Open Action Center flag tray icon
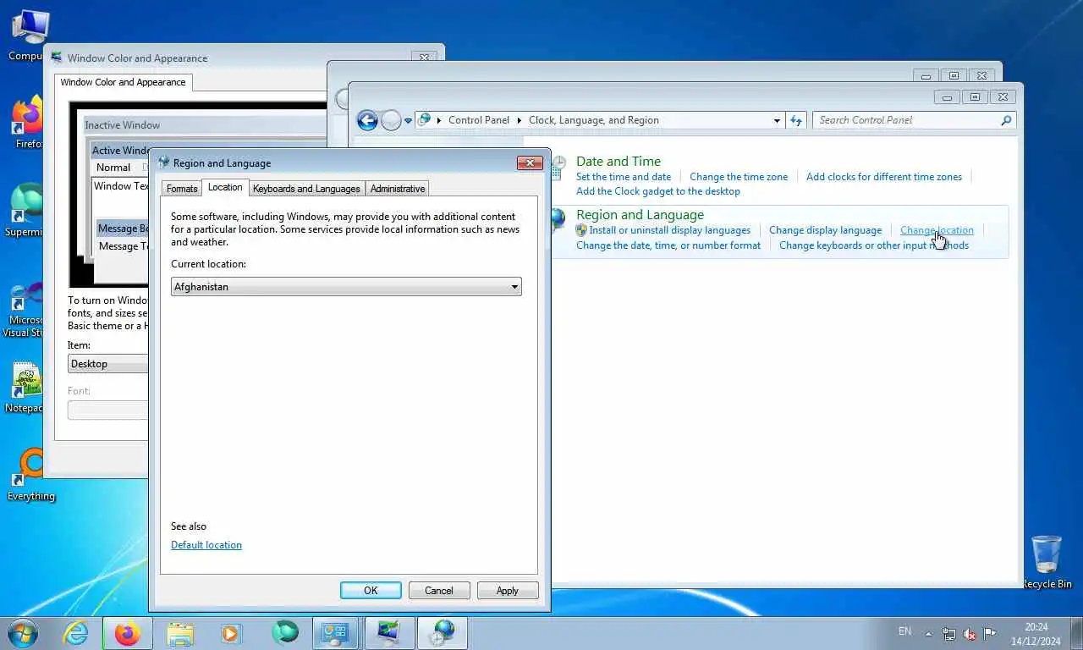 (989, 634)
